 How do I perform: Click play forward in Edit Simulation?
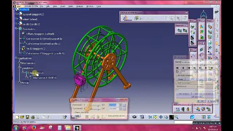206,68
